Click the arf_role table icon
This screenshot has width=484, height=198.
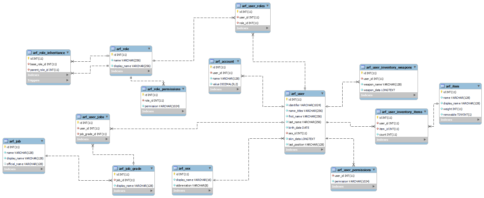[x=113, y=49]
